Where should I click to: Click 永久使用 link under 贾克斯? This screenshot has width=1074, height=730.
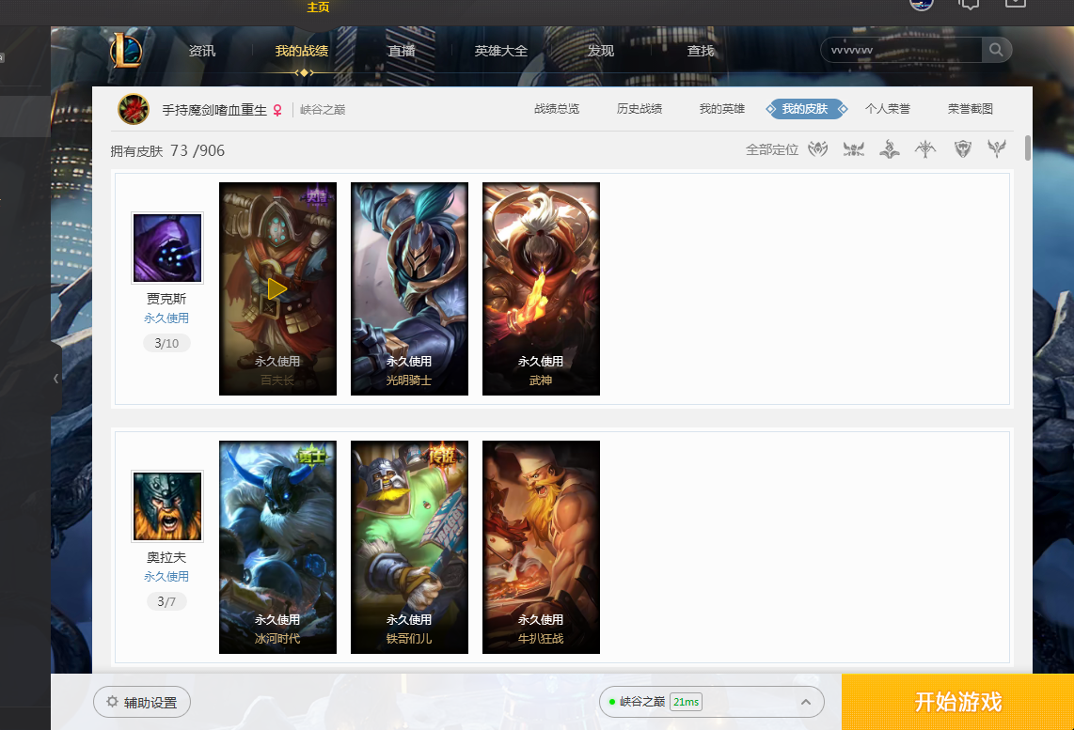coord(166,318)
